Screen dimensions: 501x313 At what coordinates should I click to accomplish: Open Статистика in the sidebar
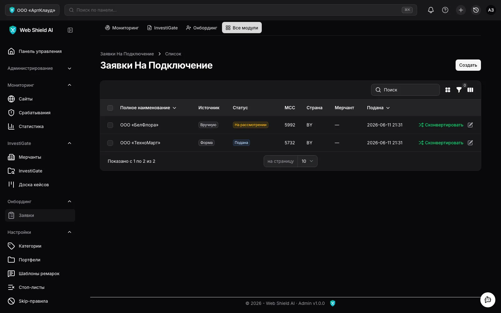click(40, 126)
